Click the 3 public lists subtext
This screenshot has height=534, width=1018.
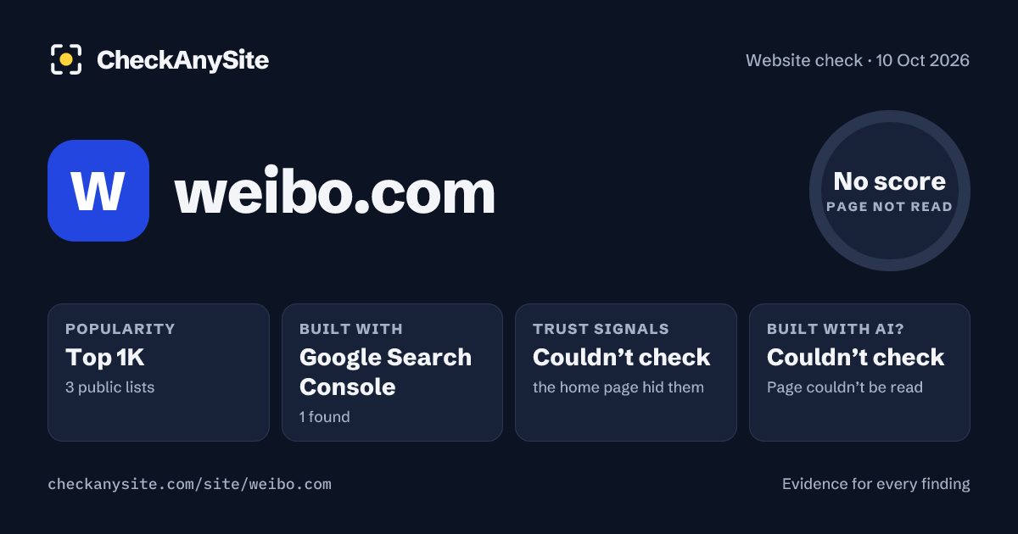pos(110,387)
